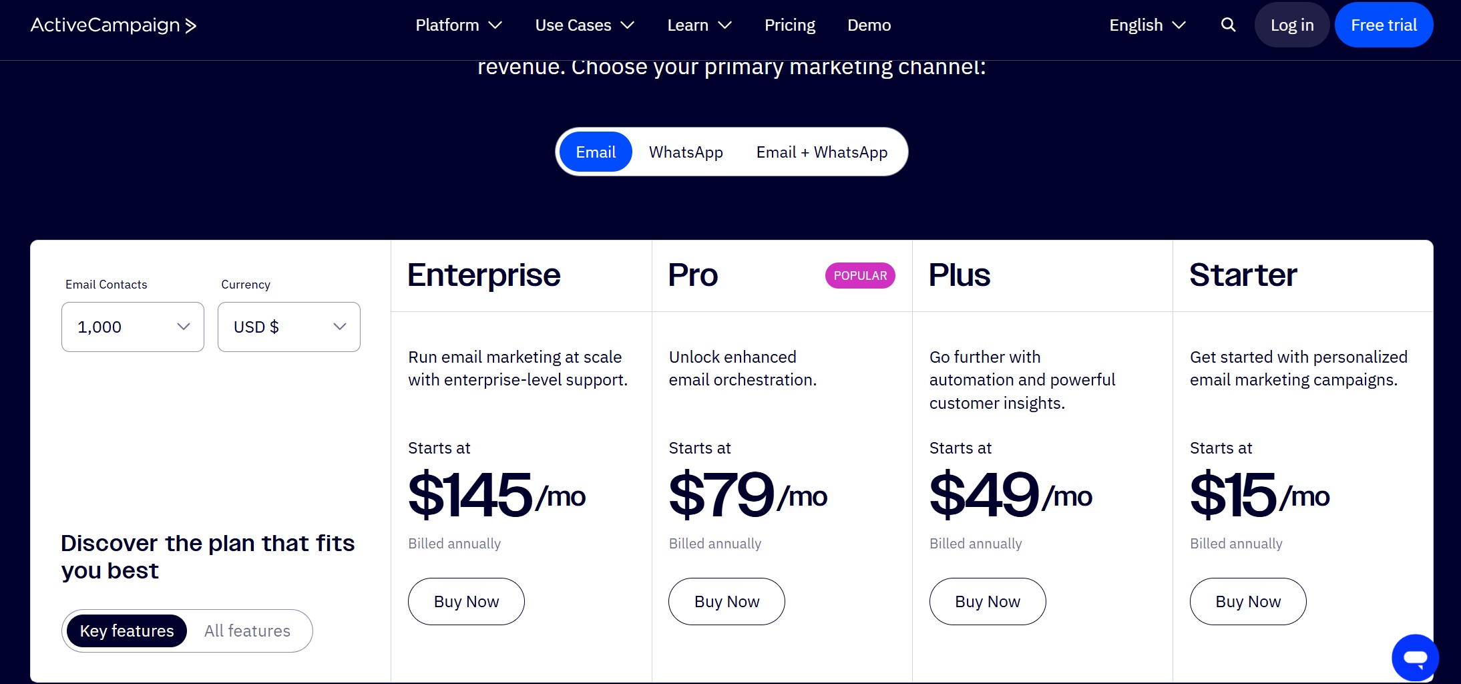Open the Currency USD $ dropdown
The width and height of the screenshot is (1461, 684).
coord(288,327)
